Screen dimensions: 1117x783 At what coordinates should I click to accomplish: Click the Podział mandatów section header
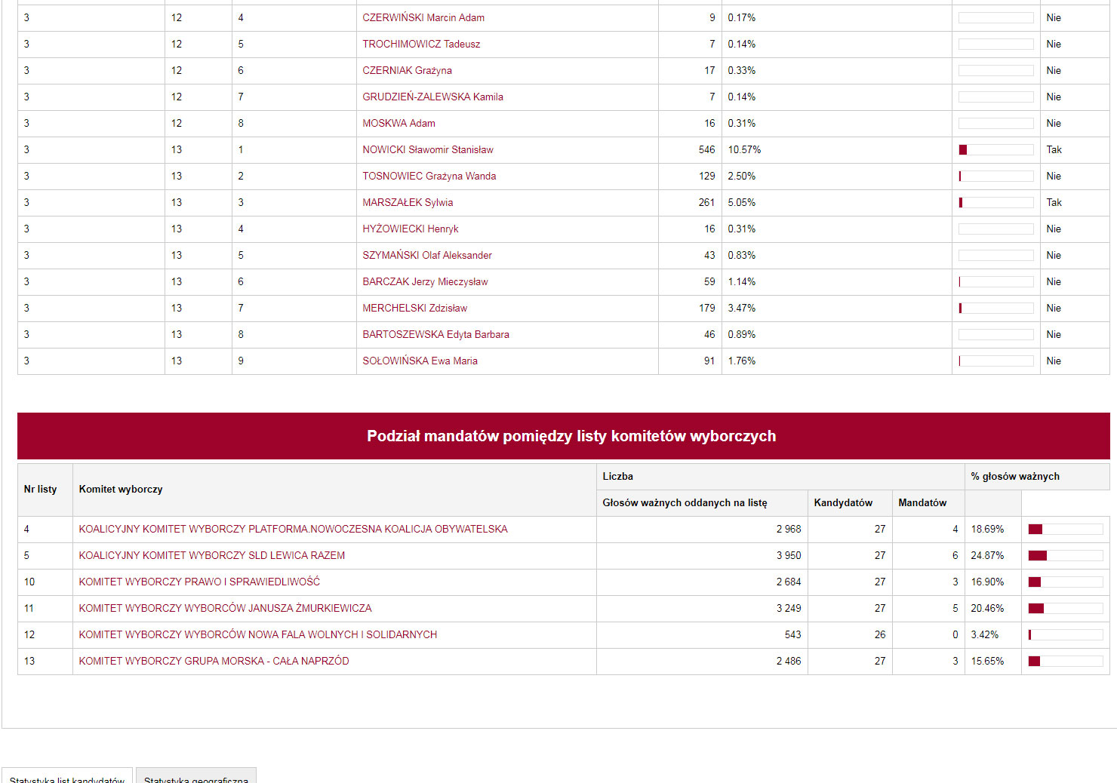pos(571,436)
